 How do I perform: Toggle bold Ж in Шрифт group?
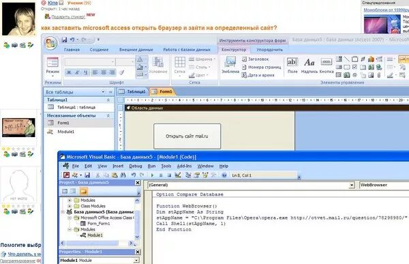69,72
